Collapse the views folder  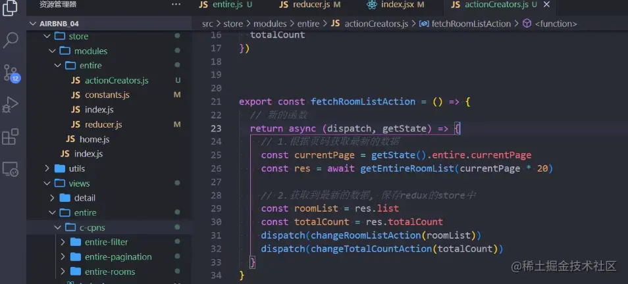click(47, 183)
